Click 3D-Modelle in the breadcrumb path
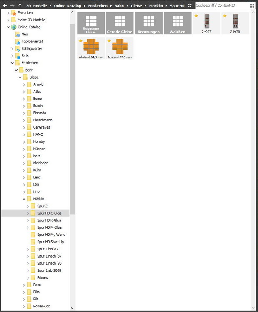Screen dimensions: 258x312 click(36, 6)
